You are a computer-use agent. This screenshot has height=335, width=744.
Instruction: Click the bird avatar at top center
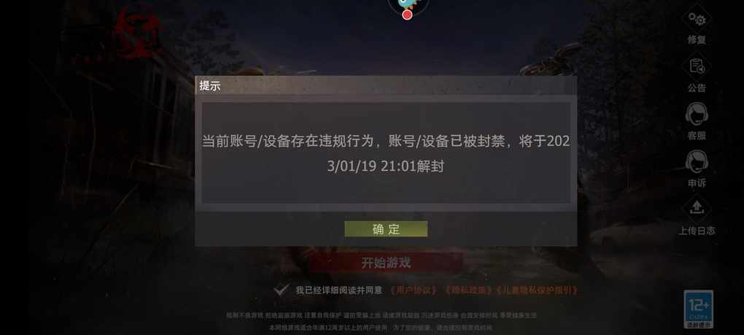408,6
